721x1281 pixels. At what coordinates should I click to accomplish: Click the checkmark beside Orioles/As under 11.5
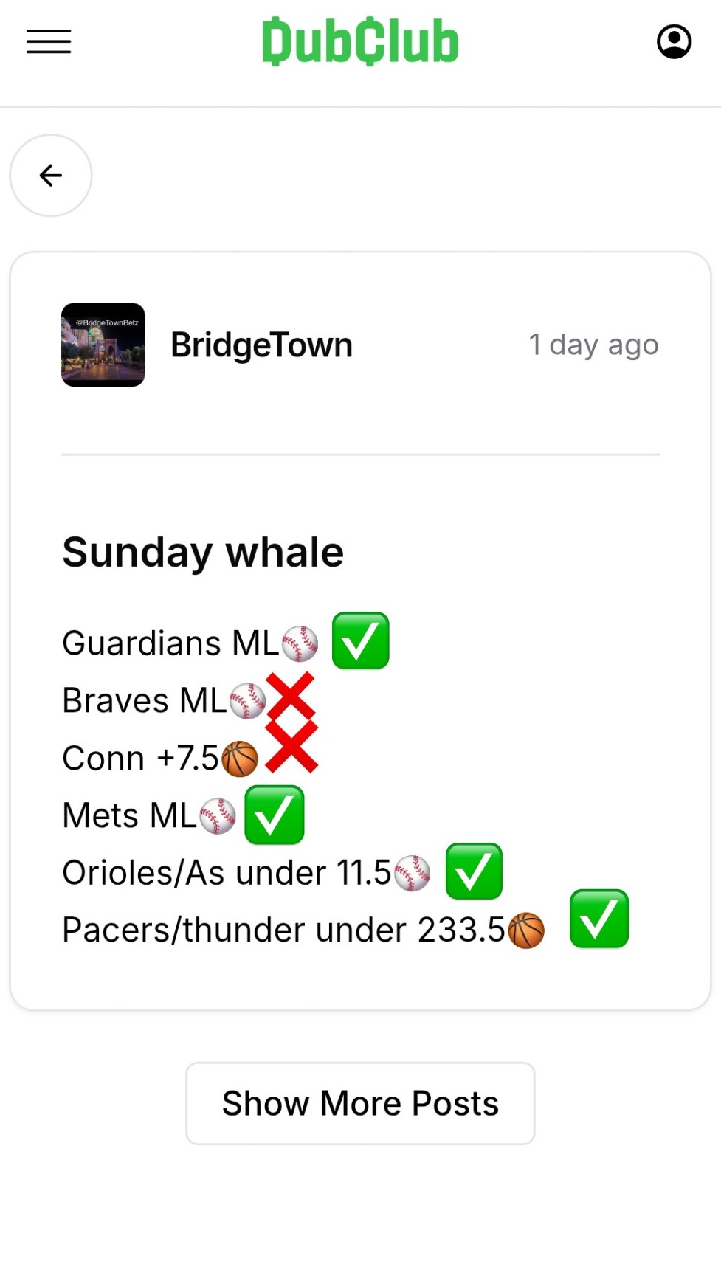(x=474, y=871)
